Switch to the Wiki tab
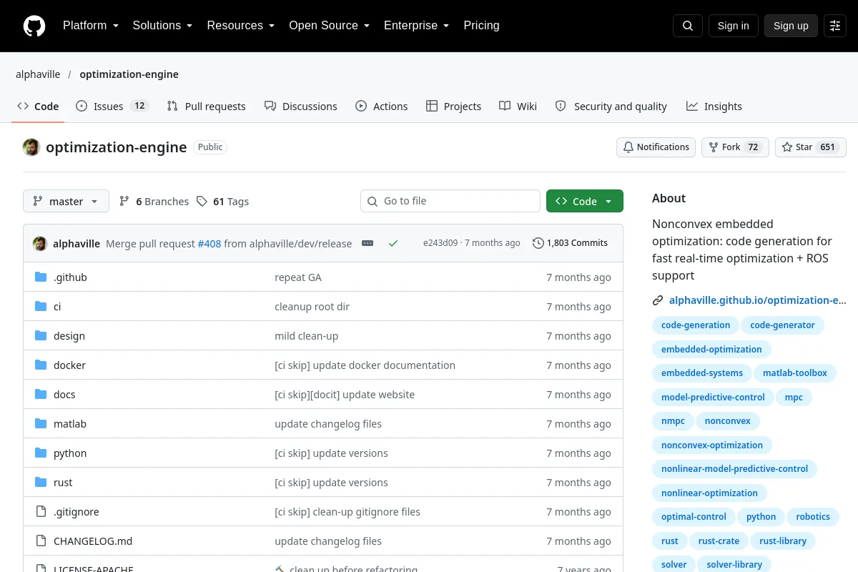 [518, 107]
